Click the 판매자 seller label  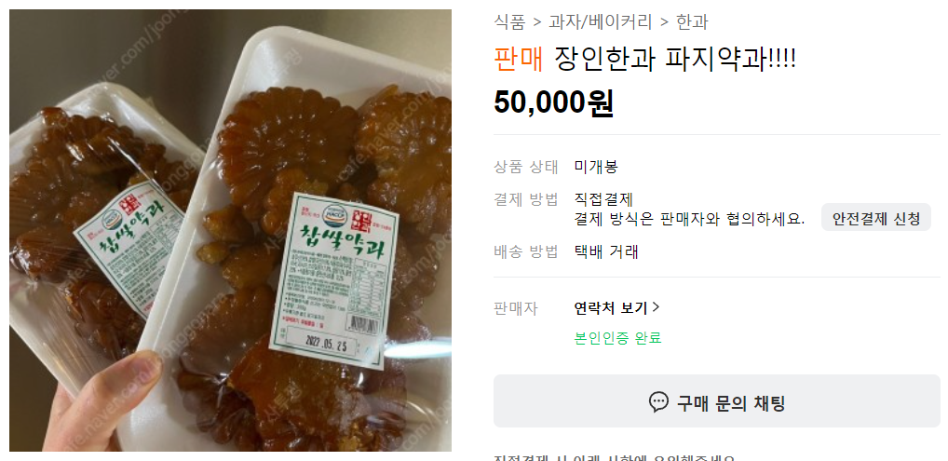(x=516, y=308)
